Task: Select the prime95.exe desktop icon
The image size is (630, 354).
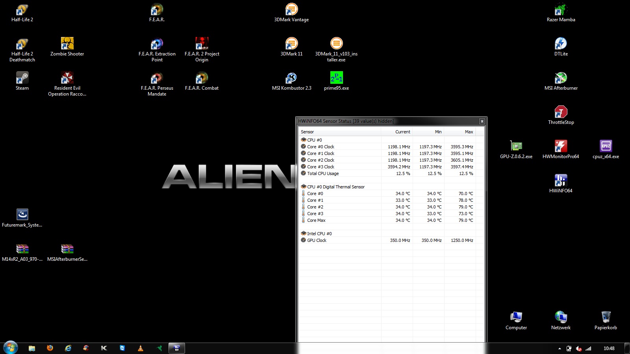Action: point(336,81)
